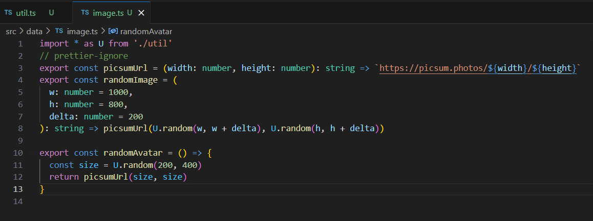Viewport: 593px width, 221px height.
Task: Click line number 9 in the gutter
Action: 20,141
